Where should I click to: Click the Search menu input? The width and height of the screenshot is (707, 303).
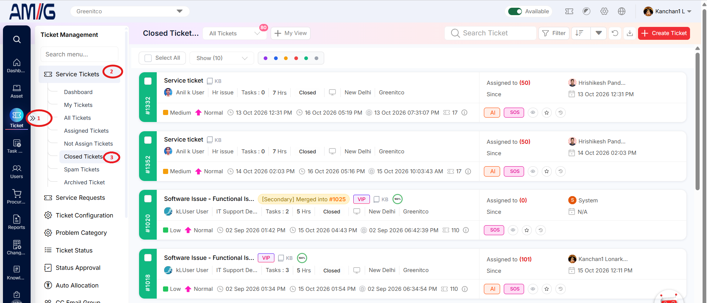pyautogui.click(x=79, y=54)
